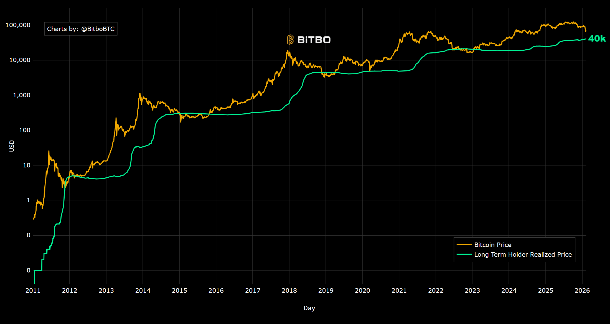The image size is (610, 324).
Task: Click the 2011 x-axis label
Action: (x=33, y=290)
